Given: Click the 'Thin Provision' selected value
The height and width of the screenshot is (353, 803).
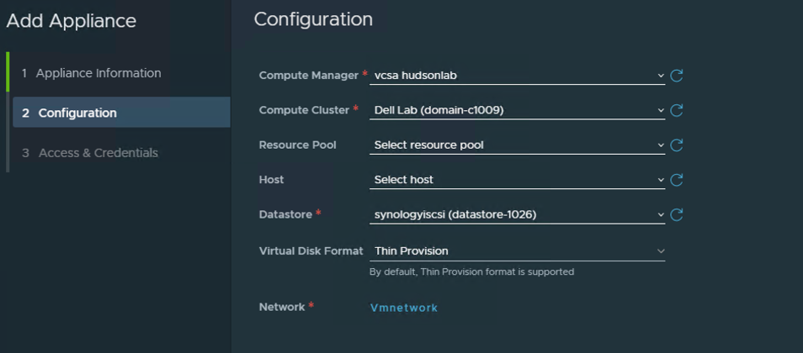Looking at the screenshot, I should [x=412, y=251].
